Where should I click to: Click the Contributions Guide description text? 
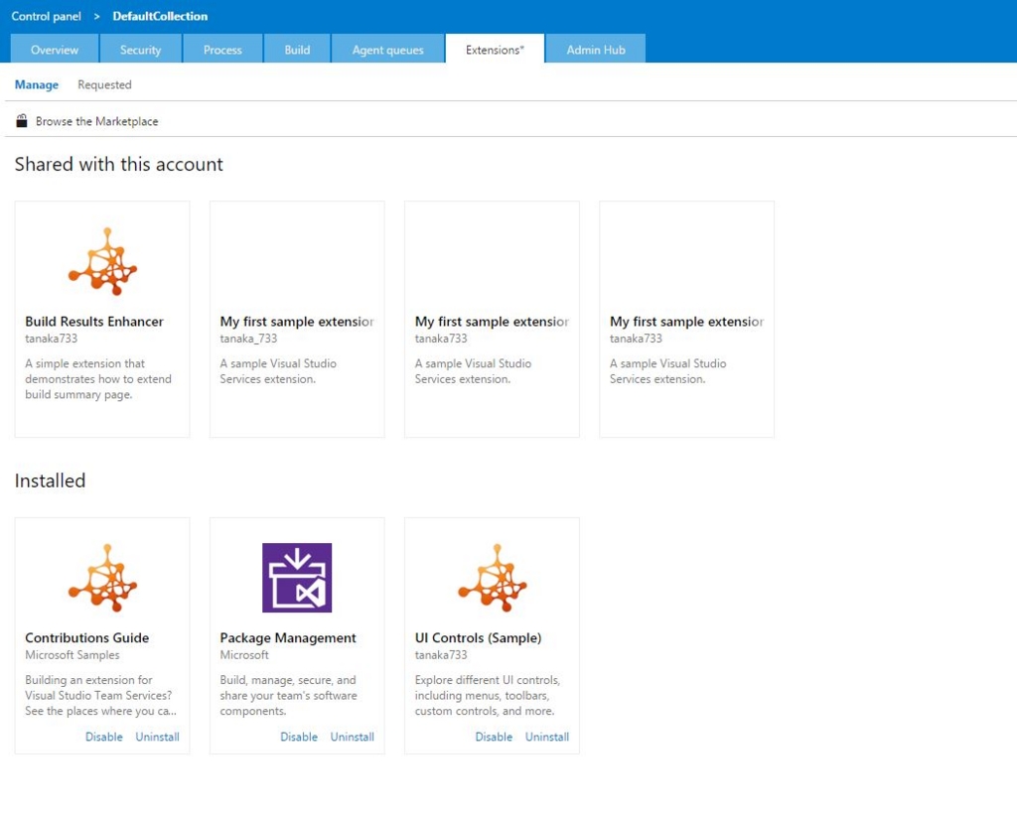click(100, 695)
